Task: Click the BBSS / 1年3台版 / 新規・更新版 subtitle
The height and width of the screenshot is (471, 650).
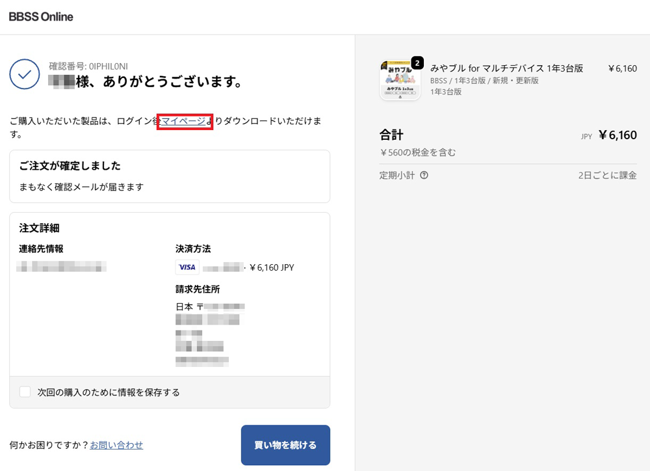Action: coord(484,81)
